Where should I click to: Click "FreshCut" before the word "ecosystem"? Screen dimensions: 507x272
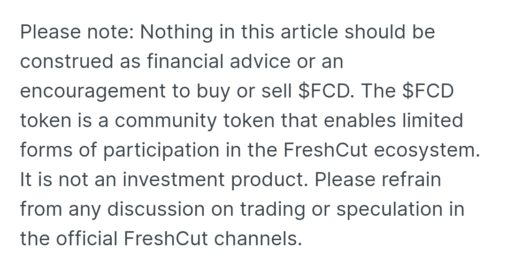(325, 150)
